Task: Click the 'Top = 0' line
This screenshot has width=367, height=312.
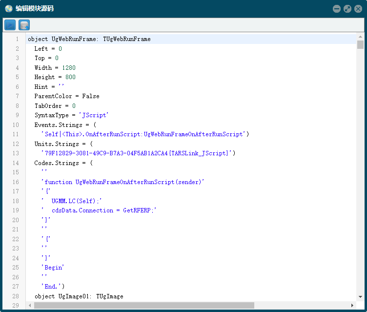Action: tap(46, 58)
